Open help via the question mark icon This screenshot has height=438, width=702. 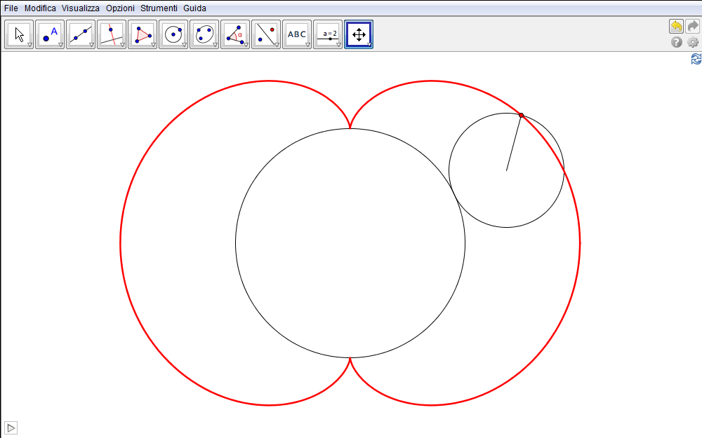coord(677,43)
